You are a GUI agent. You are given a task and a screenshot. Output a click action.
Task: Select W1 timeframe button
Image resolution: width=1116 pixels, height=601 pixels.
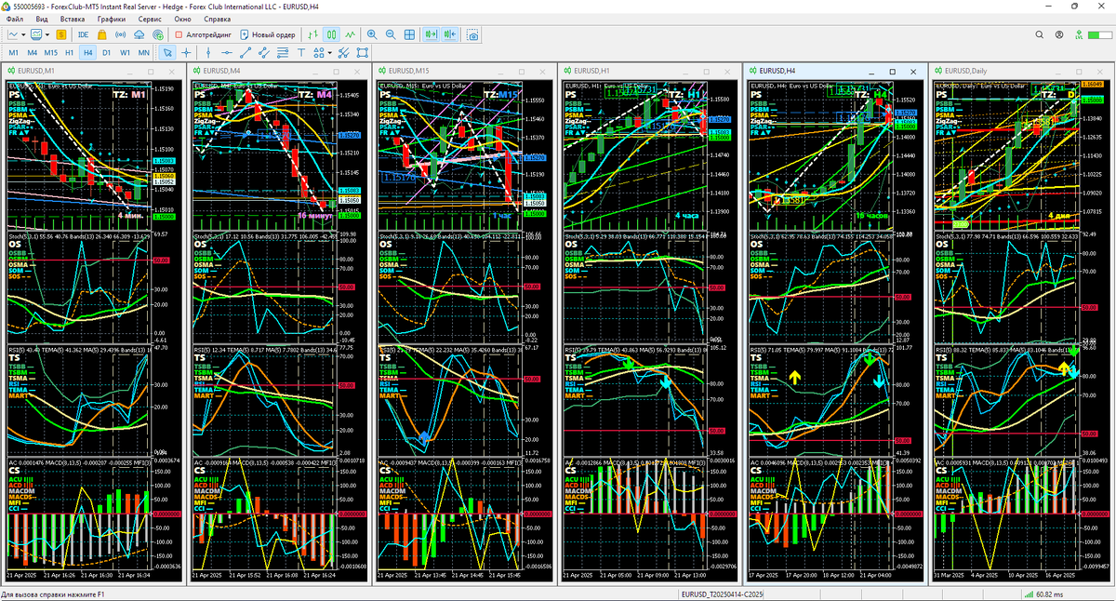[126, 53]
